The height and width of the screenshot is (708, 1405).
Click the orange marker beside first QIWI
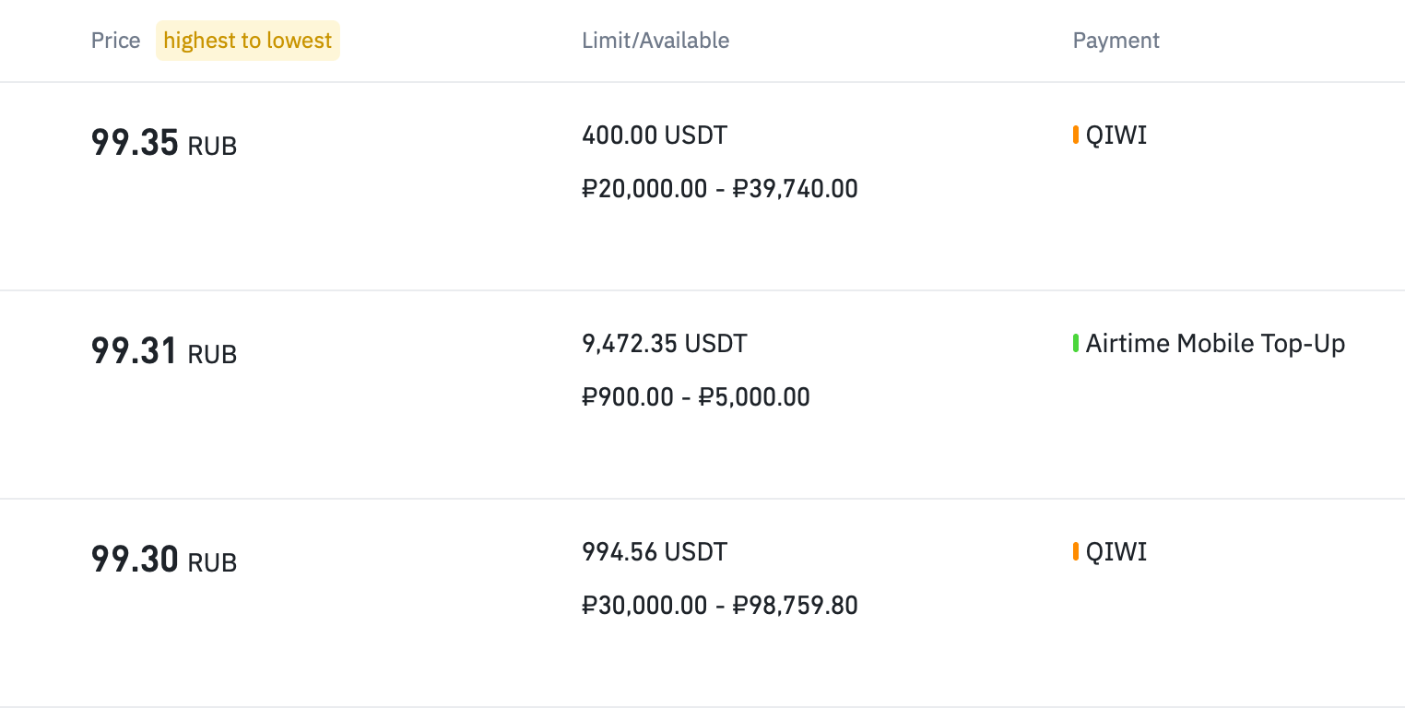(x=1076, y=136)
